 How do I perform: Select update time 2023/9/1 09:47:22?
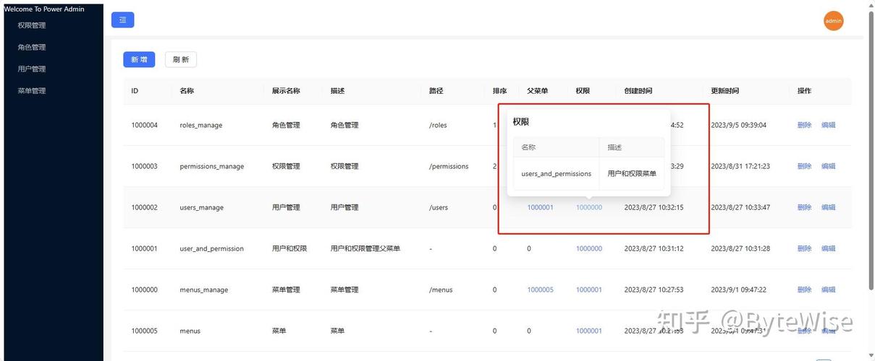coord(738,290)
